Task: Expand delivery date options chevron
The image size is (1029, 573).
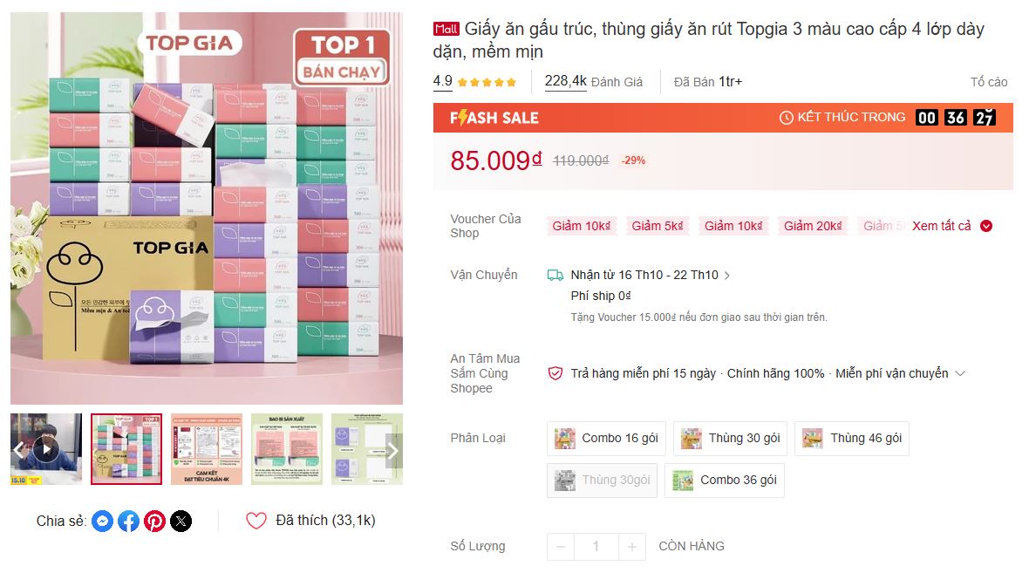Action: pos(727,276)
